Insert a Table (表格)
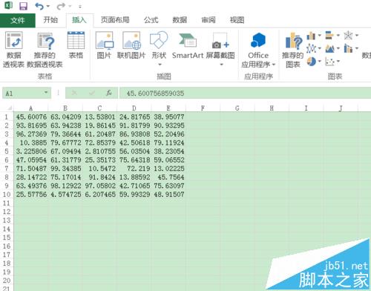 [76, 45]
